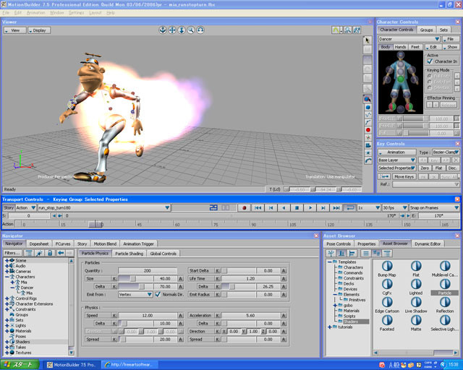
Task: Click the Zero button in Key Controls
Action: click(x=425, y=168)
